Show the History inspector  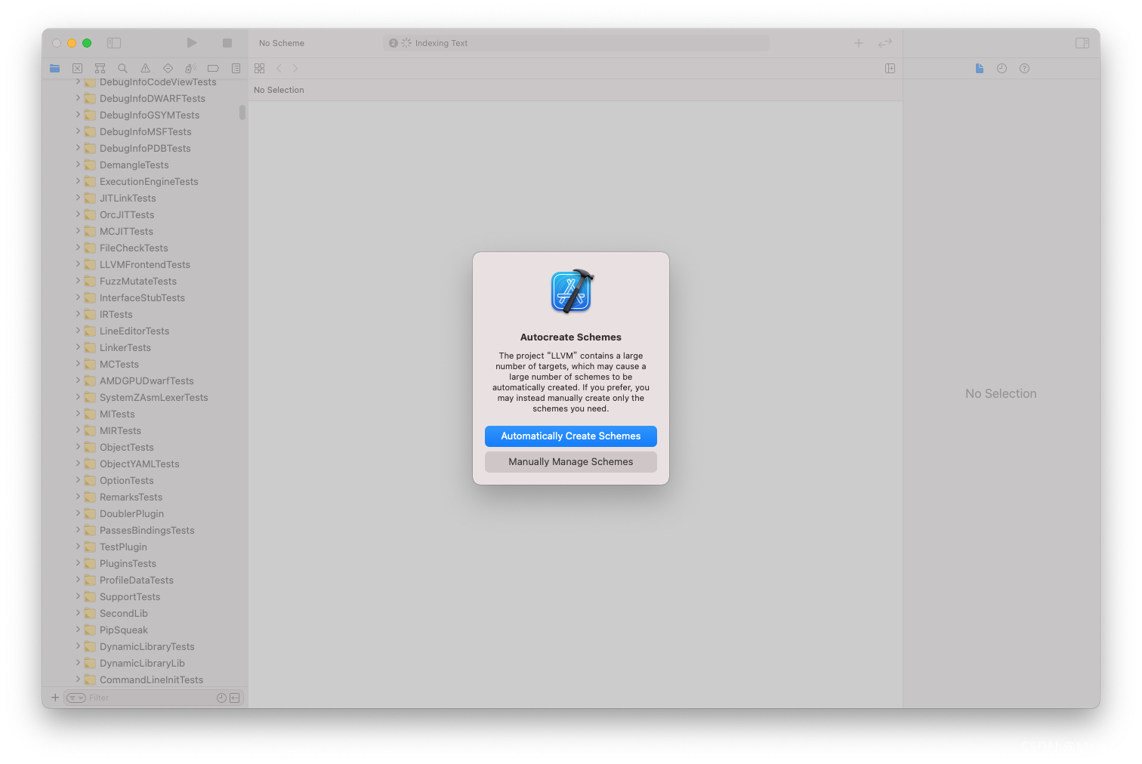pyautogui.click(x=1002, y=68)
